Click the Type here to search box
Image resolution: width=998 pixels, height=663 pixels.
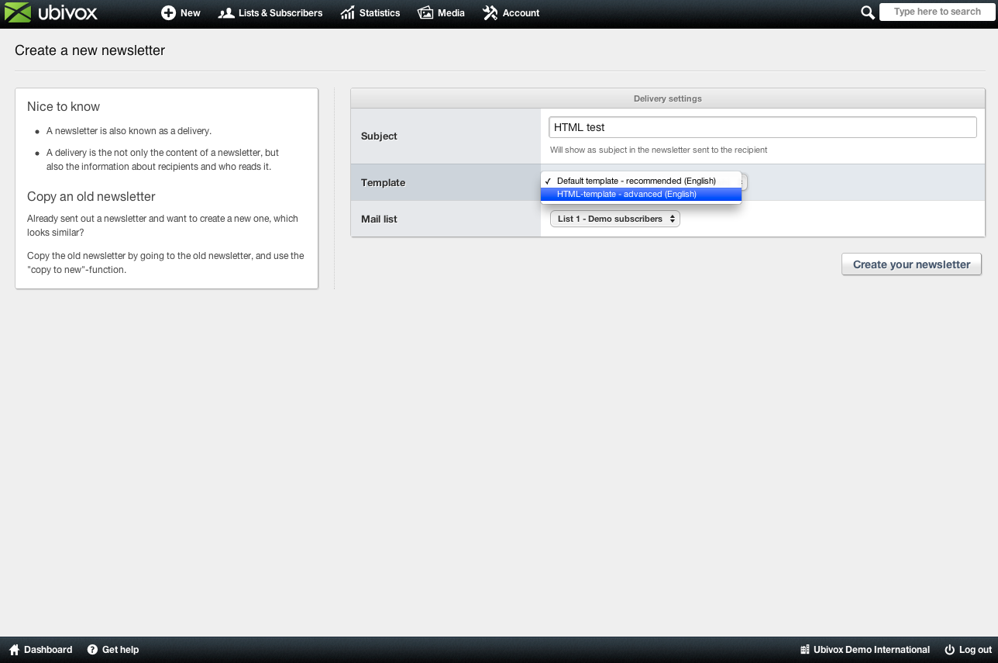[938, 12]
